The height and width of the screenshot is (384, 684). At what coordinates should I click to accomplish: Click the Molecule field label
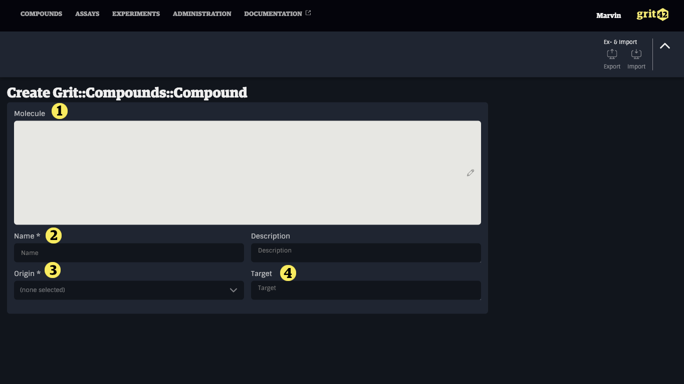[x=30, y=113]
